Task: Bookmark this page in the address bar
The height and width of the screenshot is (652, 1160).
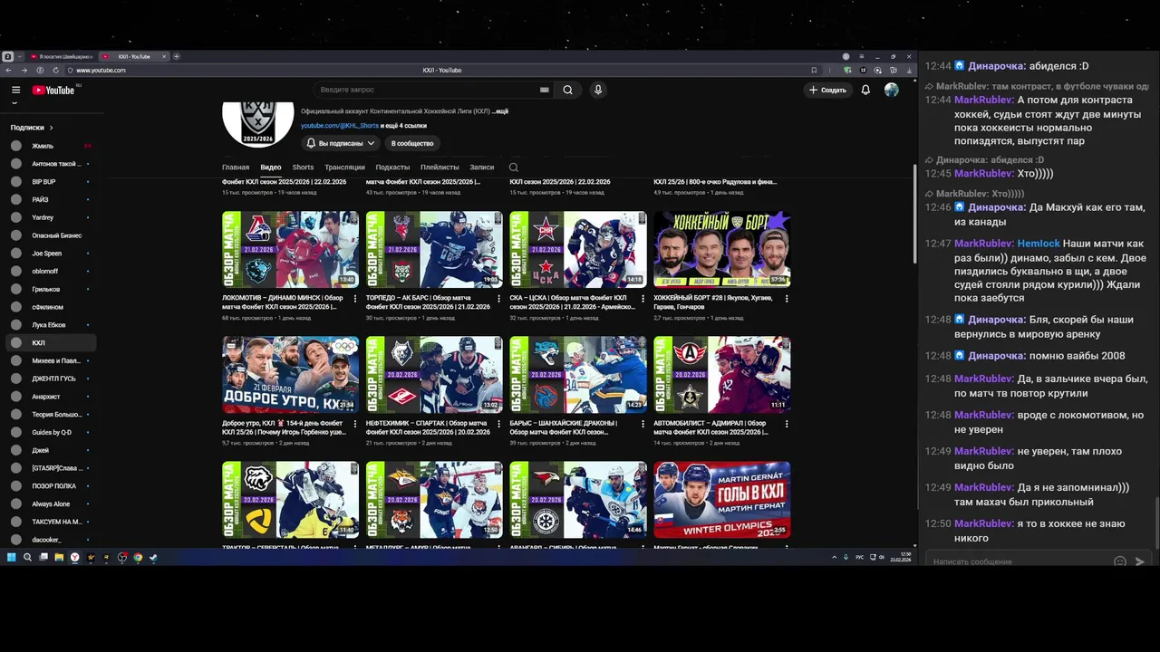Action: click(814, 70)
